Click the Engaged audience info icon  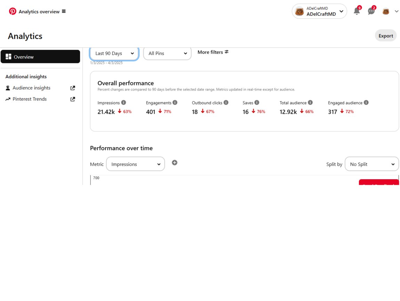(x=366, y=103)
